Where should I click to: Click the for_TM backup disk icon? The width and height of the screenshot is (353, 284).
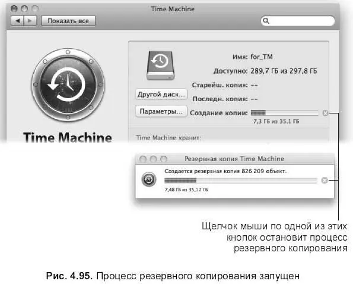[161, 65]
